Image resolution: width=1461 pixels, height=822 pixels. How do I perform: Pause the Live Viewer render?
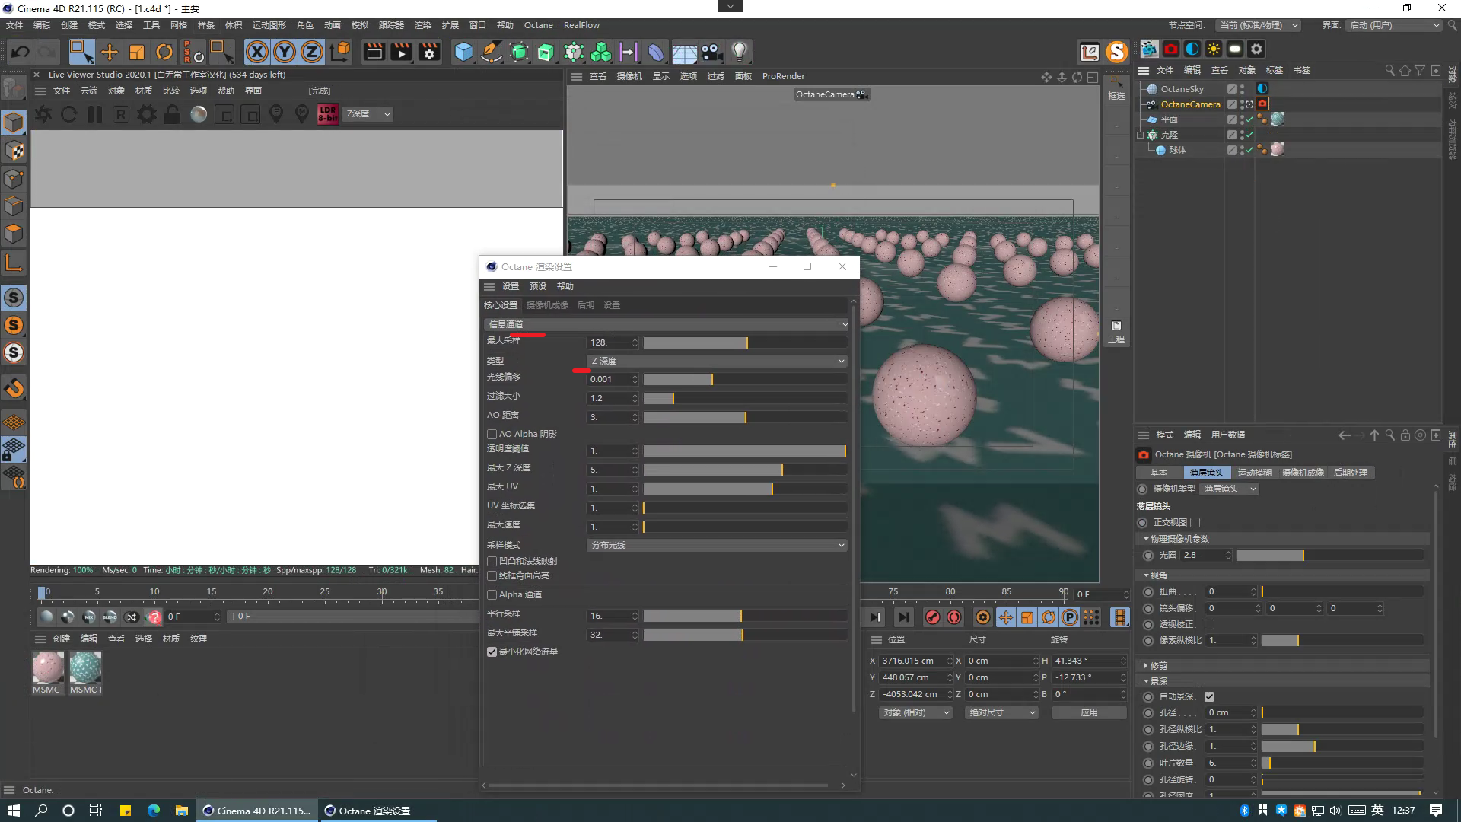pos(95,114)
